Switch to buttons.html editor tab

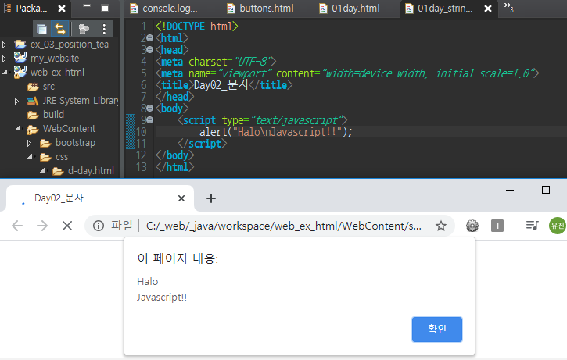click(x=260, y=9)
